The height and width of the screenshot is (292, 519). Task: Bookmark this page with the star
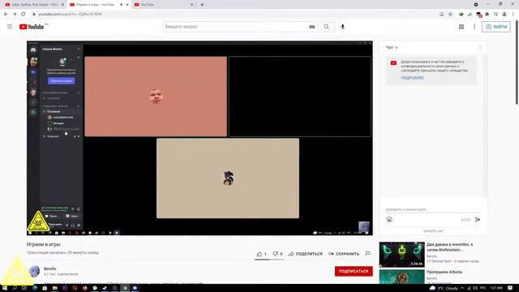click(x=450, y=15)
